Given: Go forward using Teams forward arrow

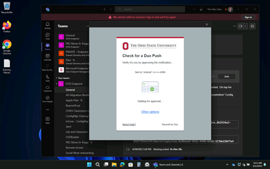Looking at the screenshot, I should click(x=111, y=9).
